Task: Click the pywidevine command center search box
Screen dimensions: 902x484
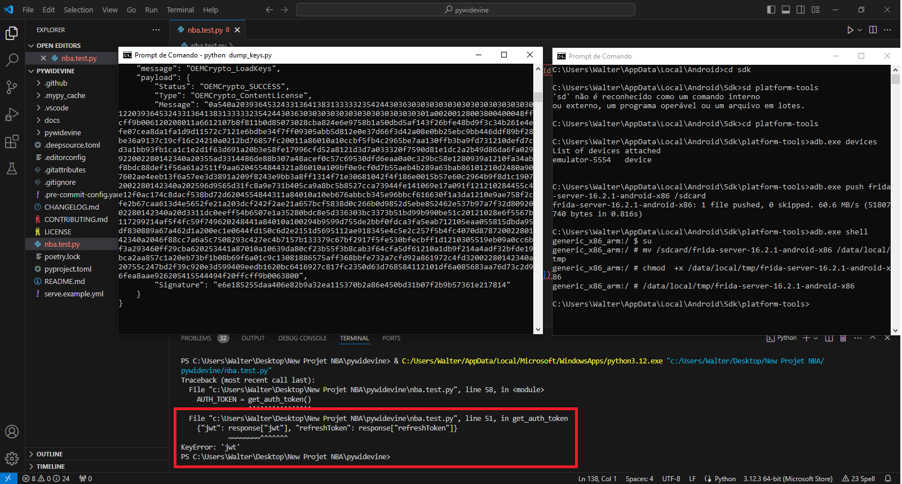Action: [466, 10]
